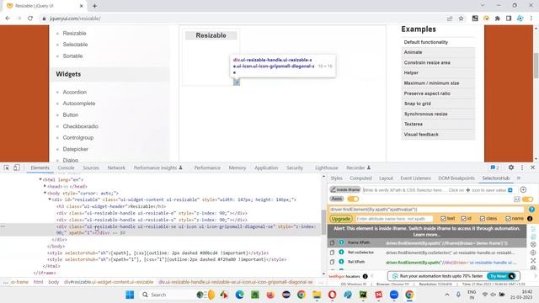Open DevTools settings gear

(x=511, y=167)
